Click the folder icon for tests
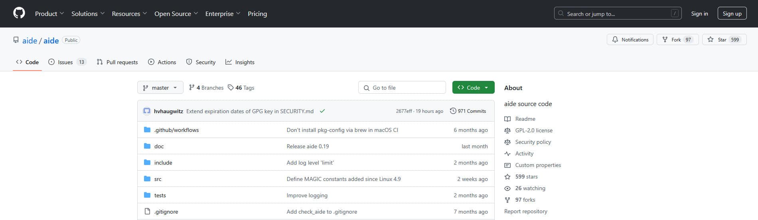758x220 pixels. 147,195
